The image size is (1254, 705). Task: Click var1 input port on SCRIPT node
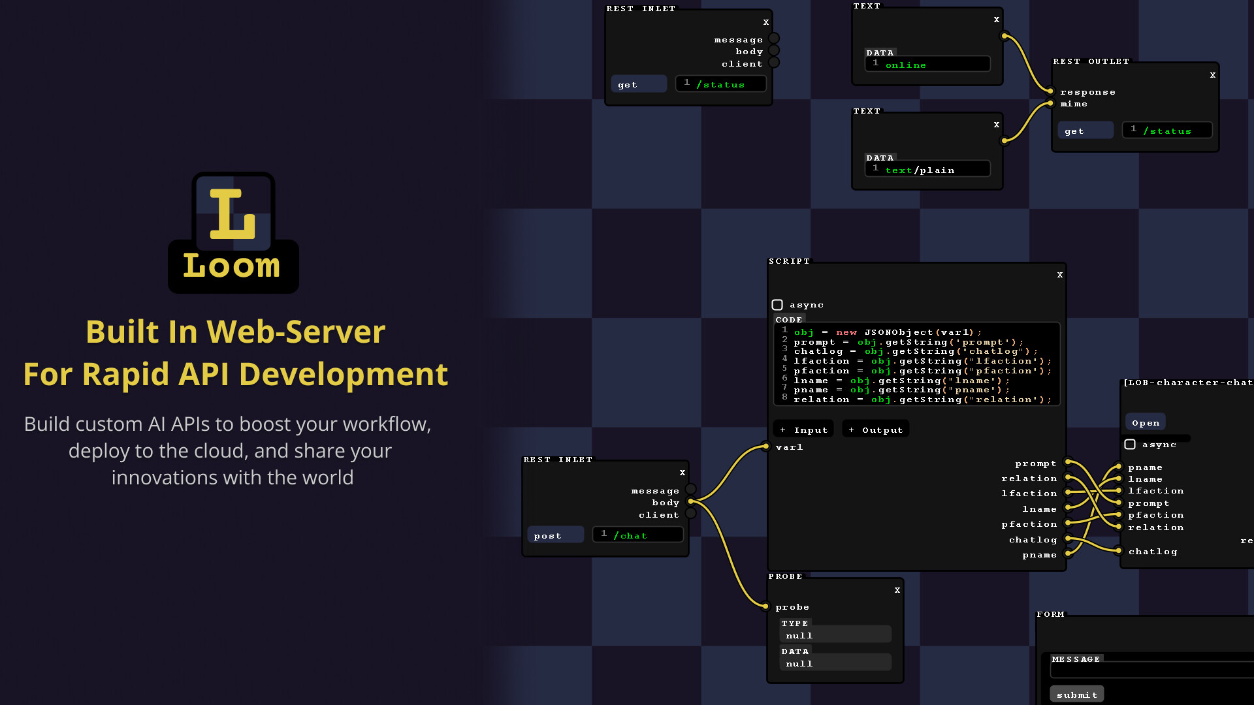click(x=766, y=447)
